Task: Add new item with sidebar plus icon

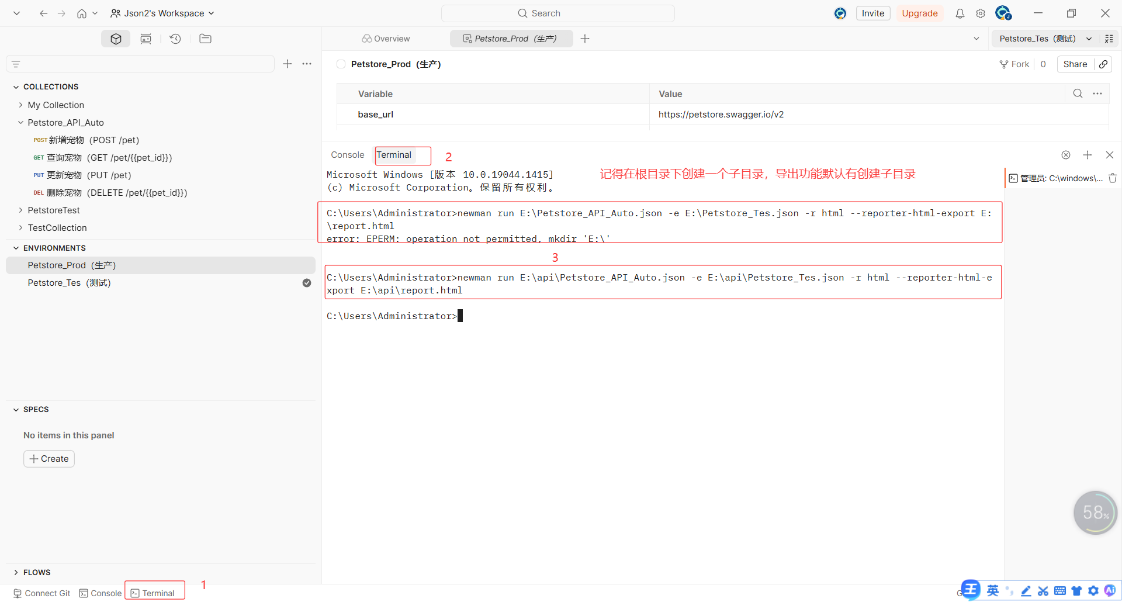Action: click(x=288, y=64)
